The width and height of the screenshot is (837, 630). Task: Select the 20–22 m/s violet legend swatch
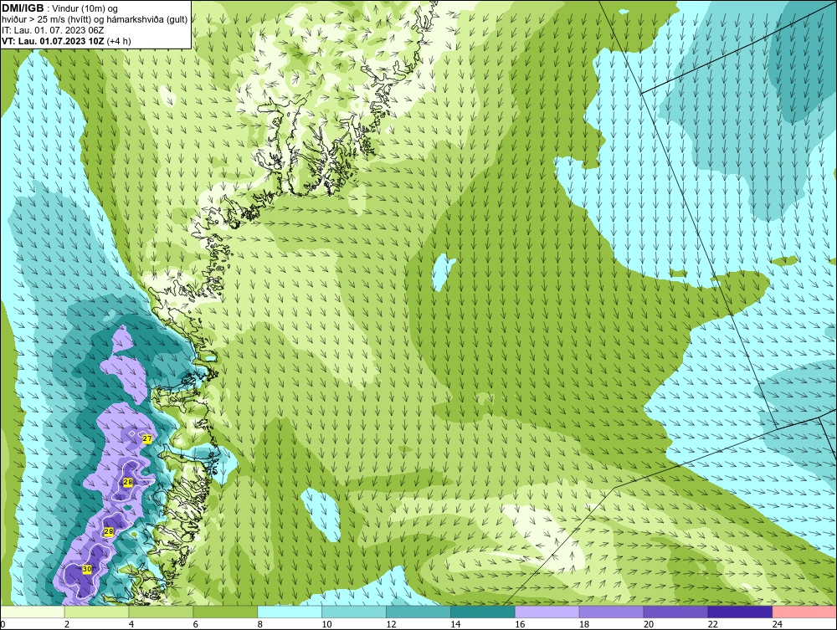coord(675,612)
